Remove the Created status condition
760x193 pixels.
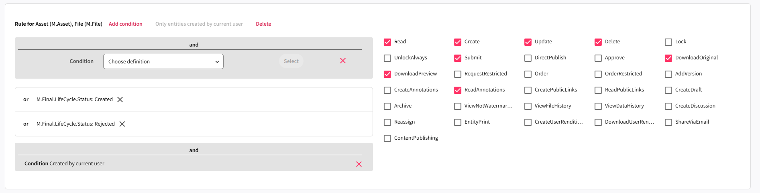click(x=120, y=100)
